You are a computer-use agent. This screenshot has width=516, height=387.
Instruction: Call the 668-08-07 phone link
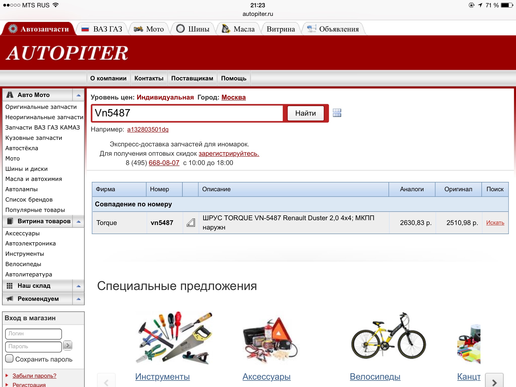point(164,163)
